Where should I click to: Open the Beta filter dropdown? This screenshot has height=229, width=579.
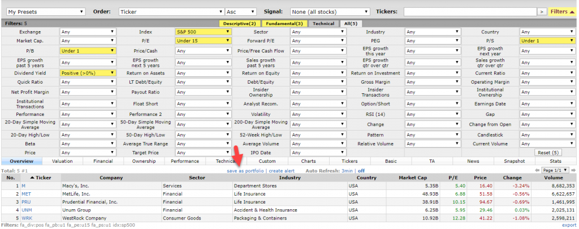pos(88,144)
